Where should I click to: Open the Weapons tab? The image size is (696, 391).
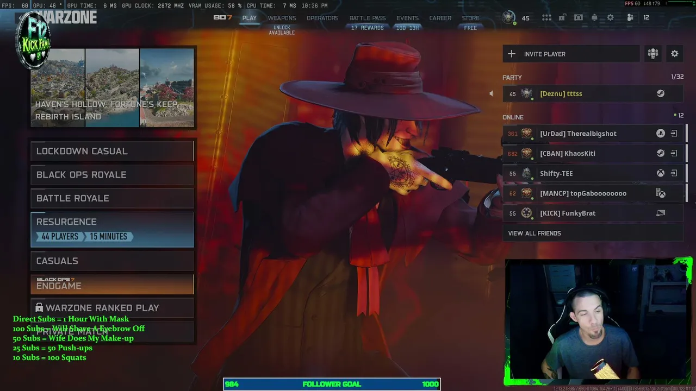click(x=282, y=18)
